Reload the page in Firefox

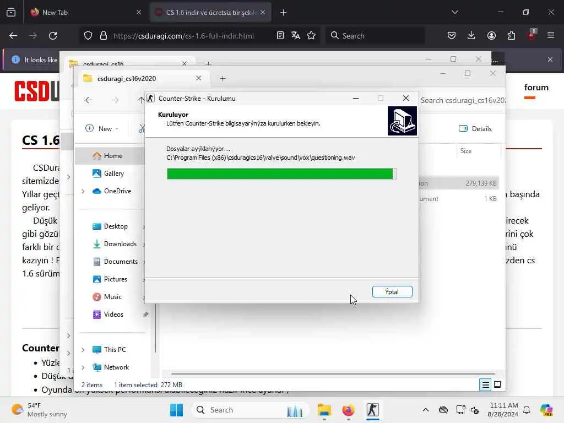(x=53, y=36)
